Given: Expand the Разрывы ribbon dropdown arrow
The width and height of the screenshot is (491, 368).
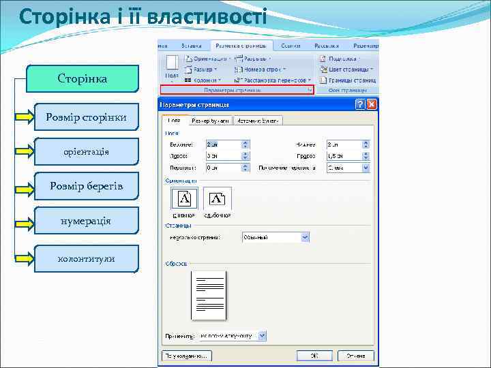Looking at the screenshot, I should tap(269, 59).
